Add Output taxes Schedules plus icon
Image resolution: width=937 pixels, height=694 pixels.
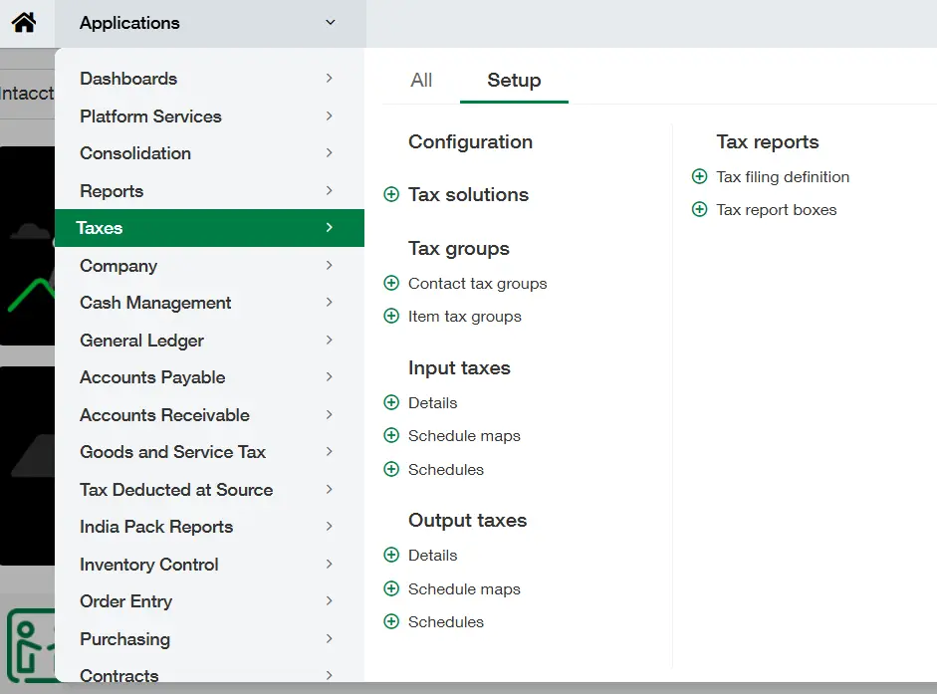coord(391,621)
